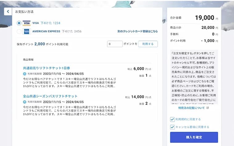Open 特商法の記載について link
This screenshot has height=146, width=234.
point(191,108)
